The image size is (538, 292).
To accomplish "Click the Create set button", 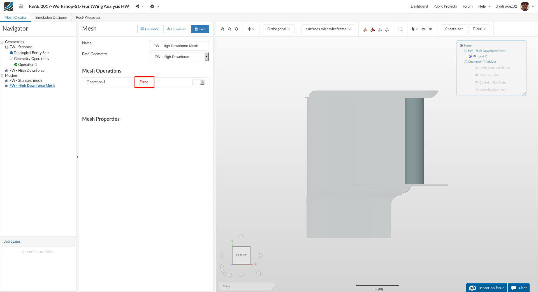I will 454,29.
